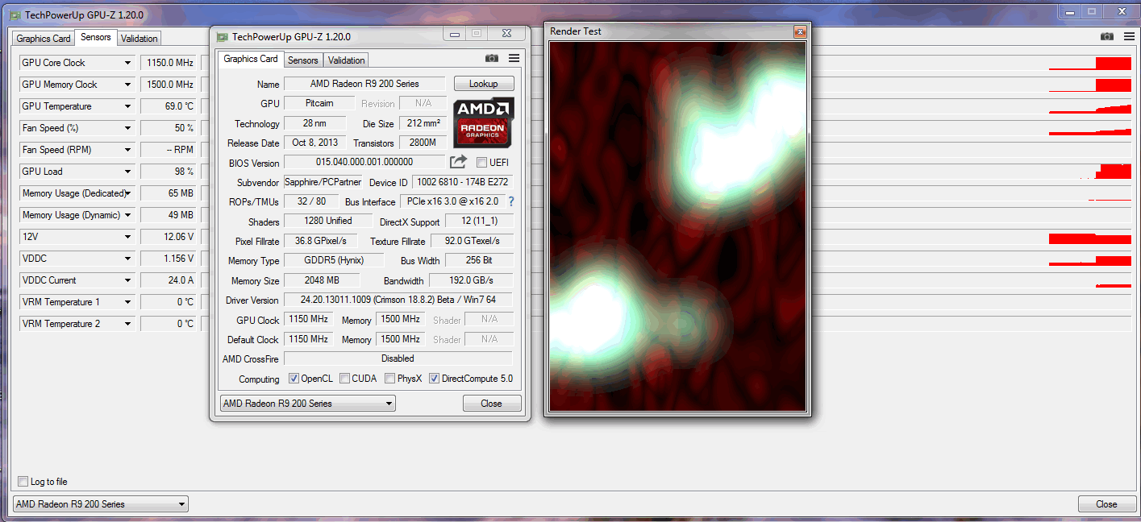Enable the Log to file checkbox
Image resolution: width=1141 pixels, height=522 pixels.
[x=23, y=482]
